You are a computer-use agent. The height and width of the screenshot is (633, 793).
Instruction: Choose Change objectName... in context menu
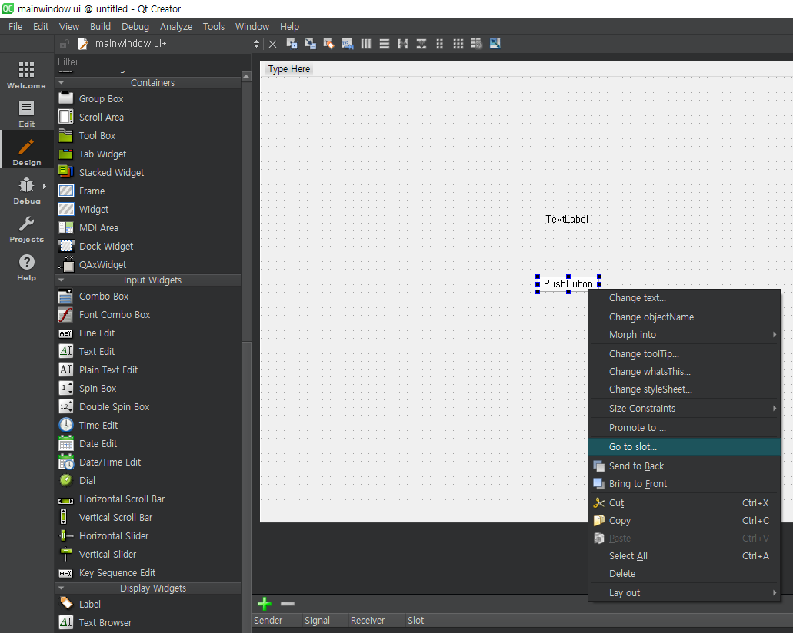click(x=685, y=317)
